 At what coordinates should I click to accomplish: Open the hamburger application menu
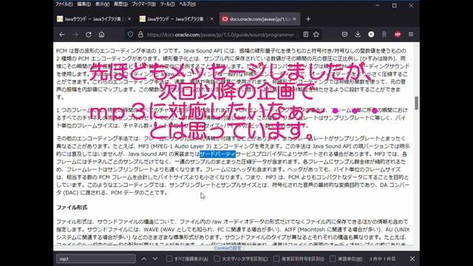tap(411, 35)
